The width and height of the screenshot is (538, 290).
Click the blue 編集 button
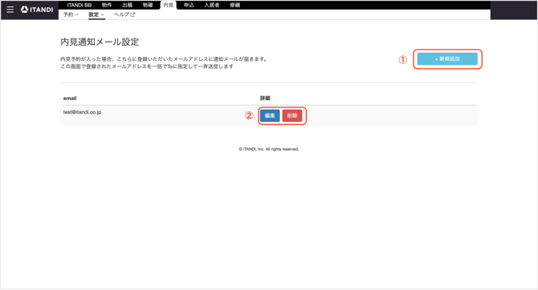270,115
